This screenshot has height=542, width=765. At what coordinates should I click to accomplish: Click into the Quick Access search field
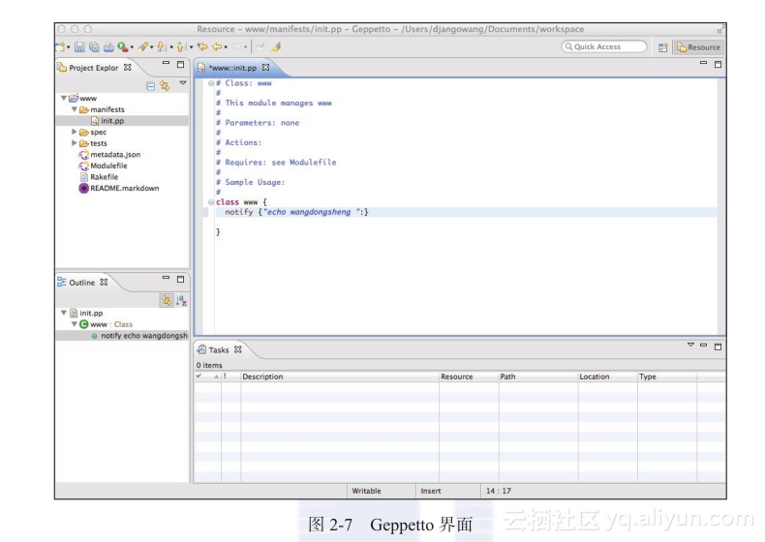point(604,46)
